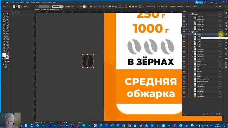
Task: Click the Change Screen Mode icon
Action: 6,67
